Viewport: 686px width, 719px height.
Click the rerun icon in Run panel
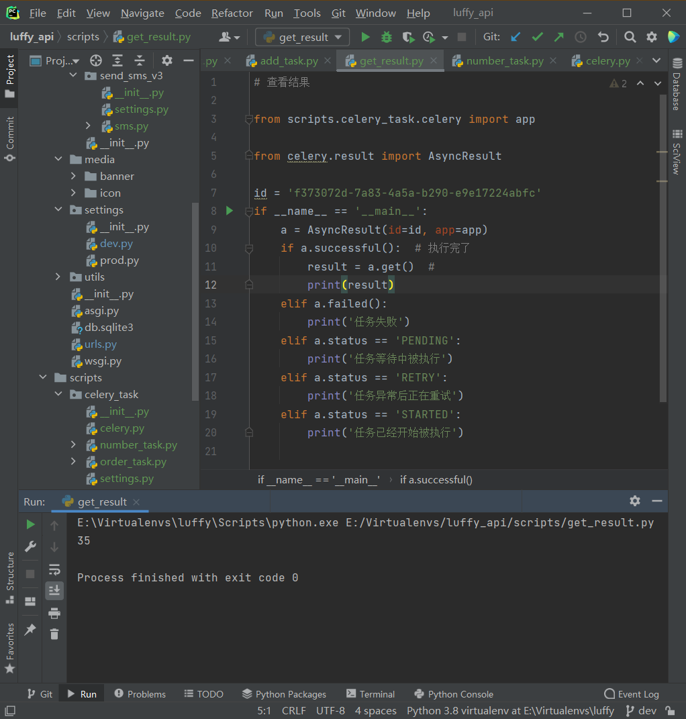[30, 524]
